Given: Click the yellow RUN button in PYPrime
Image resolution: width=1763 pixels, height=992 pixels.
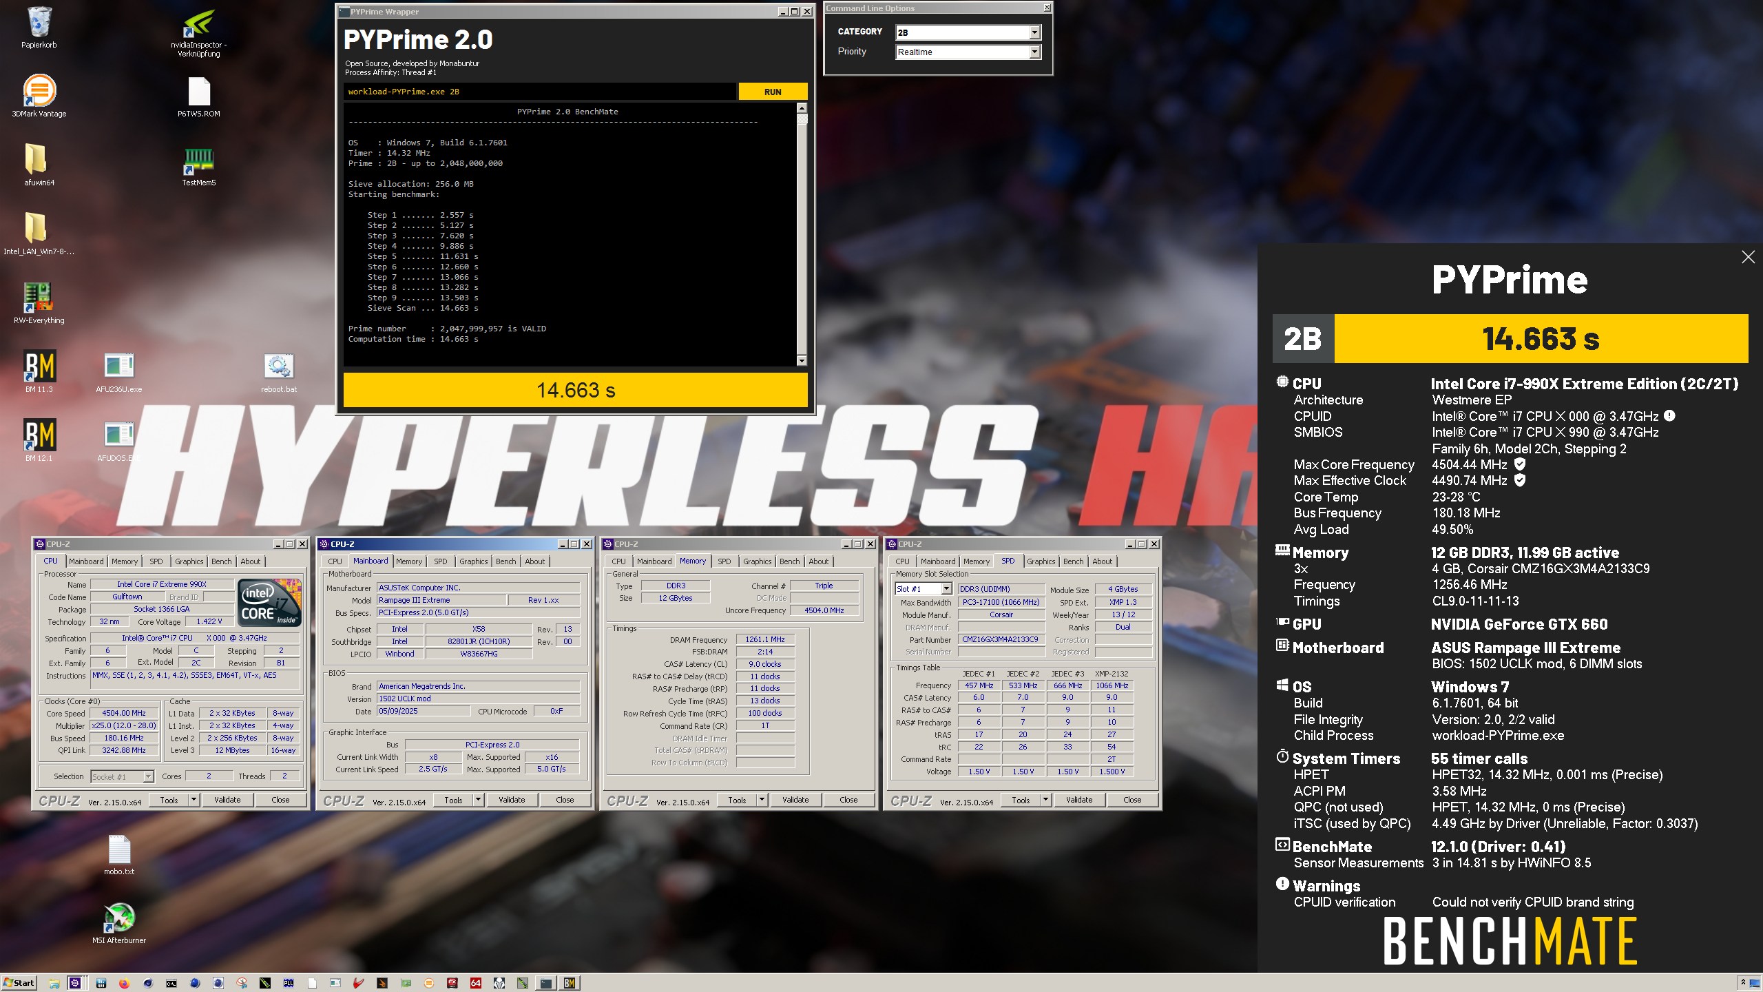Looking at the screenshot, I should 773,92.
